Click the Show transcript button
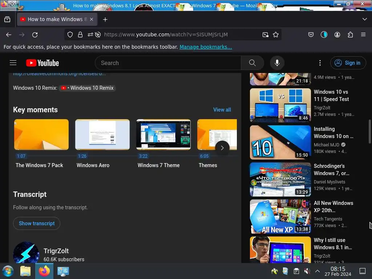Image resolution: width=372 pixels, height=279 pixels. coord(37,223)
